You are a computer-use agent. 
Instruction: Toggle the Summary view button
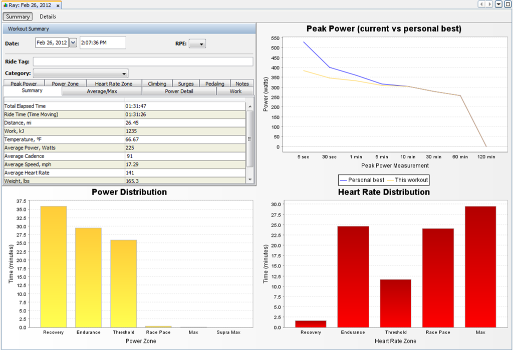point(18,16)
